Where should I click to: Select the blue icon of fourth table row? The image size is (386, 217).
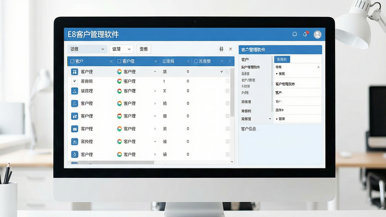(75, 103)
